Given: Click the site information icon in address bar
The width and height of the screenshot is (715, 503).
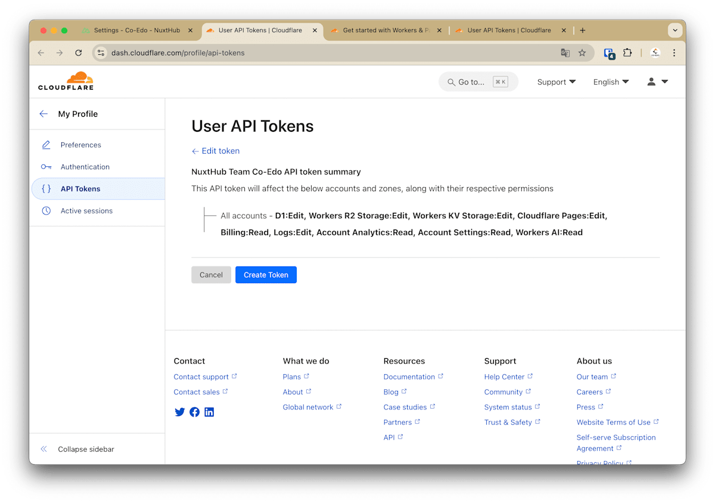Looking at the screenshot, I should tap(101, 53).
